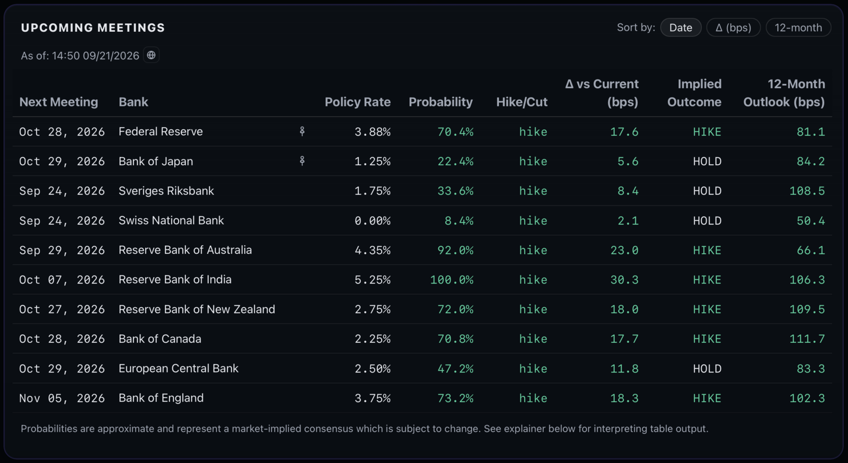Click the 12-Month Outlook (bps) header

[x=784, y=93]
